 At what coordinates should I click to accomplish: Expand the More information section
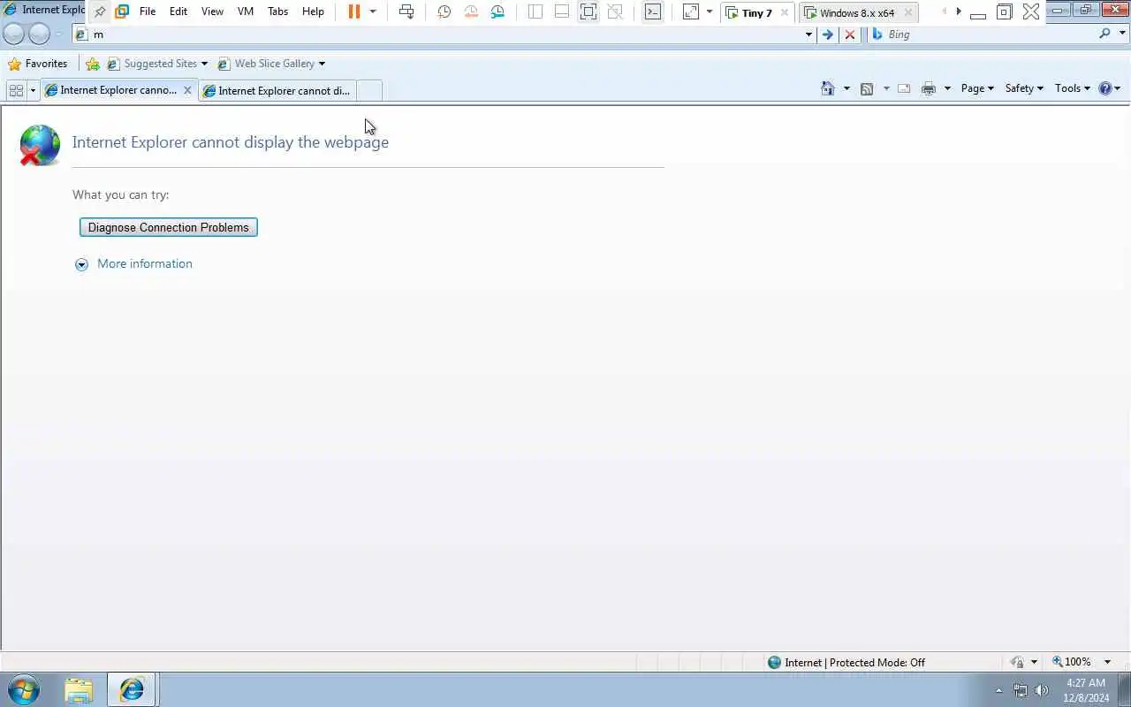pos(133,263)
